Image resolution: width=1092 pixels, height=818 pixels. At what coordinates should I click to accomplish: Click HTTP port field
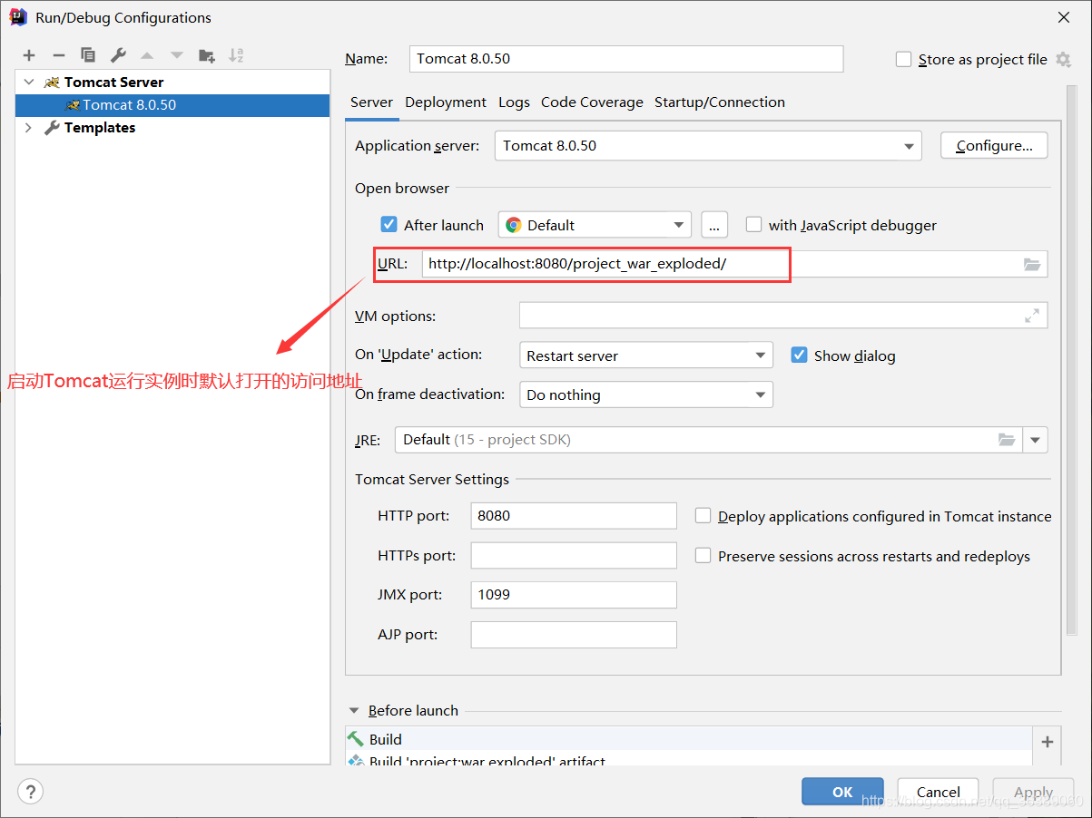point(574,515)
